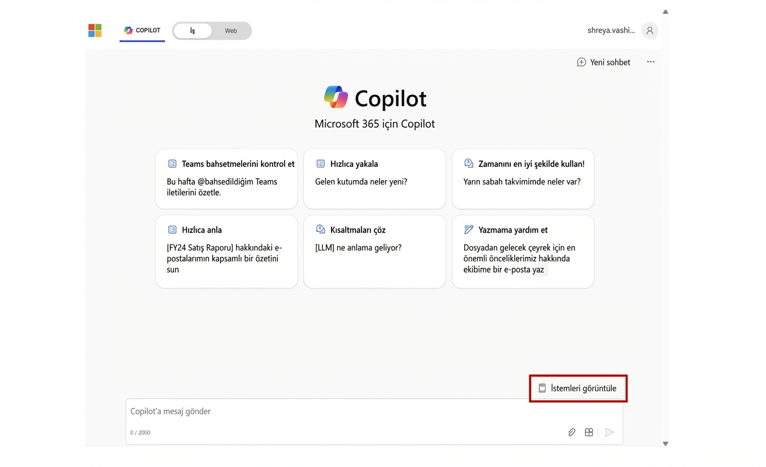This screenshot has height=467, width=766.
Task: Switch the toggle to Web mode
Action: coord(230,30)
